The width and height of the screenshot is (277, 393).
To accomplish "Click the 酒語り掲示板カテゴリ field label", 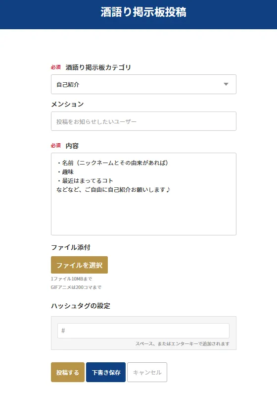I will [x=98, y=67].
